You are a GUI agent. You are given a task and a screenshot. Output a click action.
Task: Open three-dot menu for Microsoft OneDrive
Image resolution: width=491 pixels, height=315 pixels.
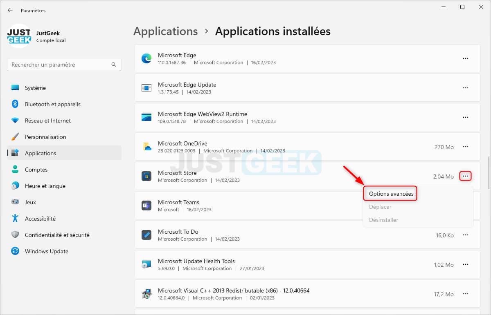click(466, 147)
